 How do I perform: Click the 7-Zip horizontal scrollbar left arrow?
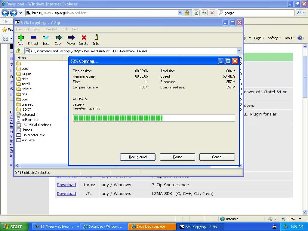pyautogui.click(x=17, y=166)
